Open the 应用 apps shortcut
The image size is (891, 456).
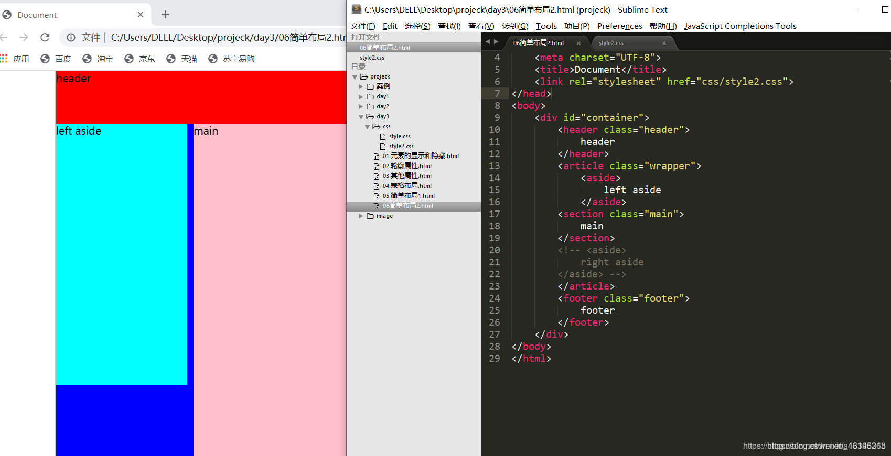15,59
